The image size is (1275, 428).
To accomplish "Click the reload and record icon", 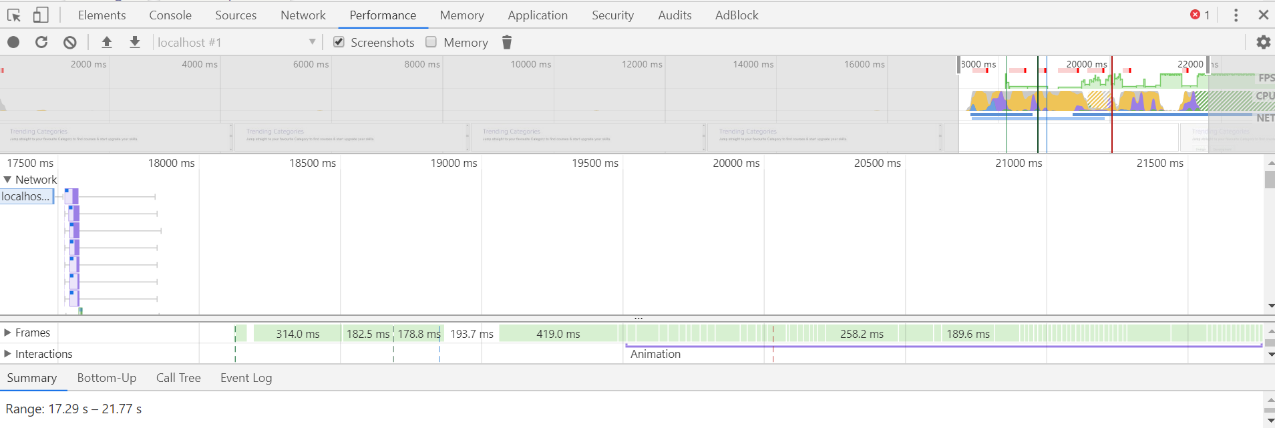I will click(41, 42).
